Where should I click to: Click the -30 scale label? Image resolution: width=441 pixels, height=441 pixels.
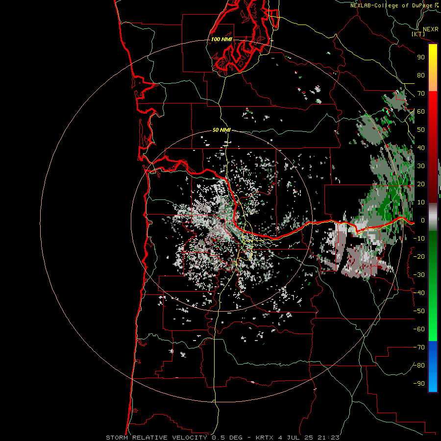pos(419,275)
